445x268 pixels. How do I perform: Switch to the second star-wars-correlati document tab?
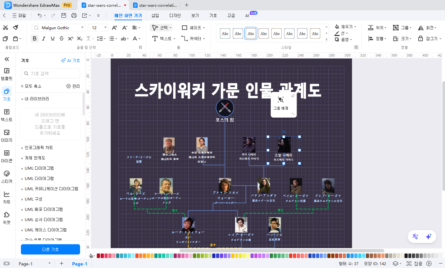(155, 5)
